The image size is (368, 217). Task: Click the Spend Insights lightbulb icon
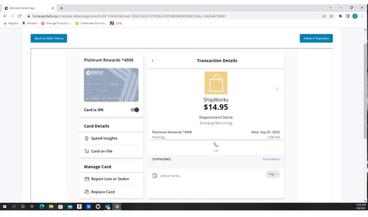point(87,138)
